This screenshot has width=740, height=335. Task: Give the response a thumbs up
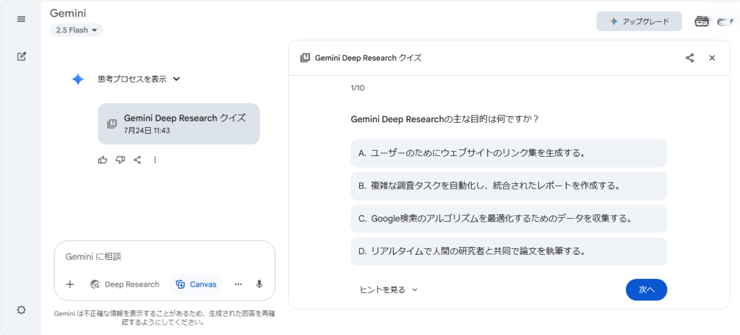point(103,160)
